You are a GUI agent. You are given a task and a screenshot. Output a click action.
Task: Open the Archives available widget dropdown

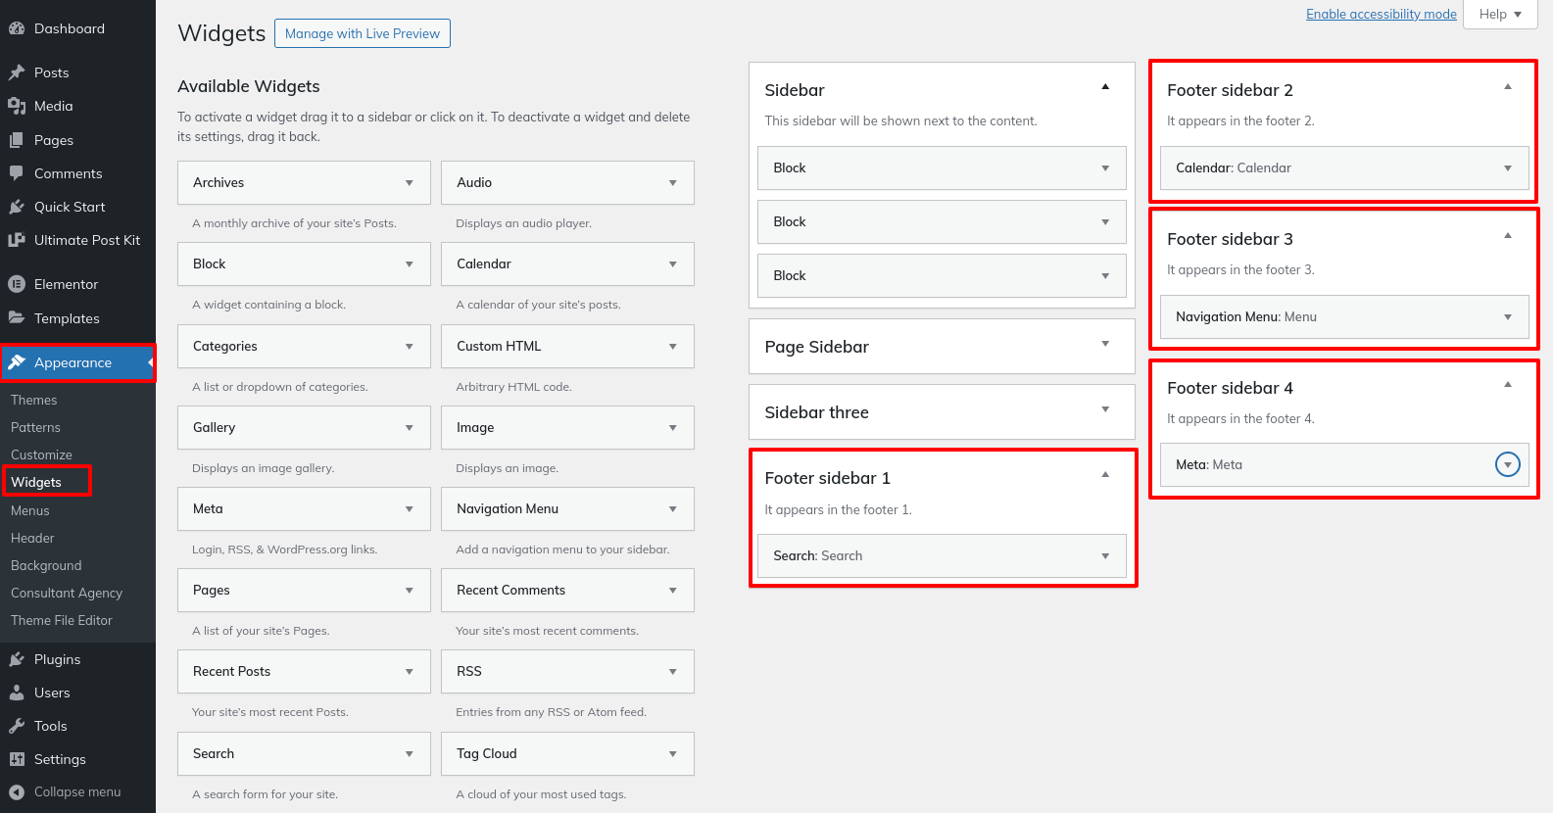pos(409,183)
